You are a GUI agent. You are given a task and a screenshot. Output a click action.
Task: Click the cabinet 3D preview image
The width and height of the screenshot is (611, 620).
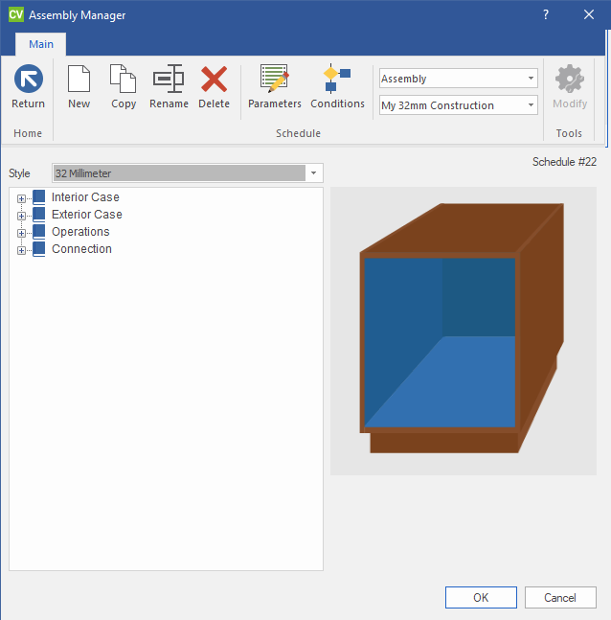[x=463, y=331]
